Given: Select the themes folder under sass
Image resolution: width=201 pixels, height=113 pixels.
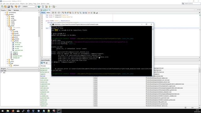Looking at the screenshot, I should pos(17,41).
